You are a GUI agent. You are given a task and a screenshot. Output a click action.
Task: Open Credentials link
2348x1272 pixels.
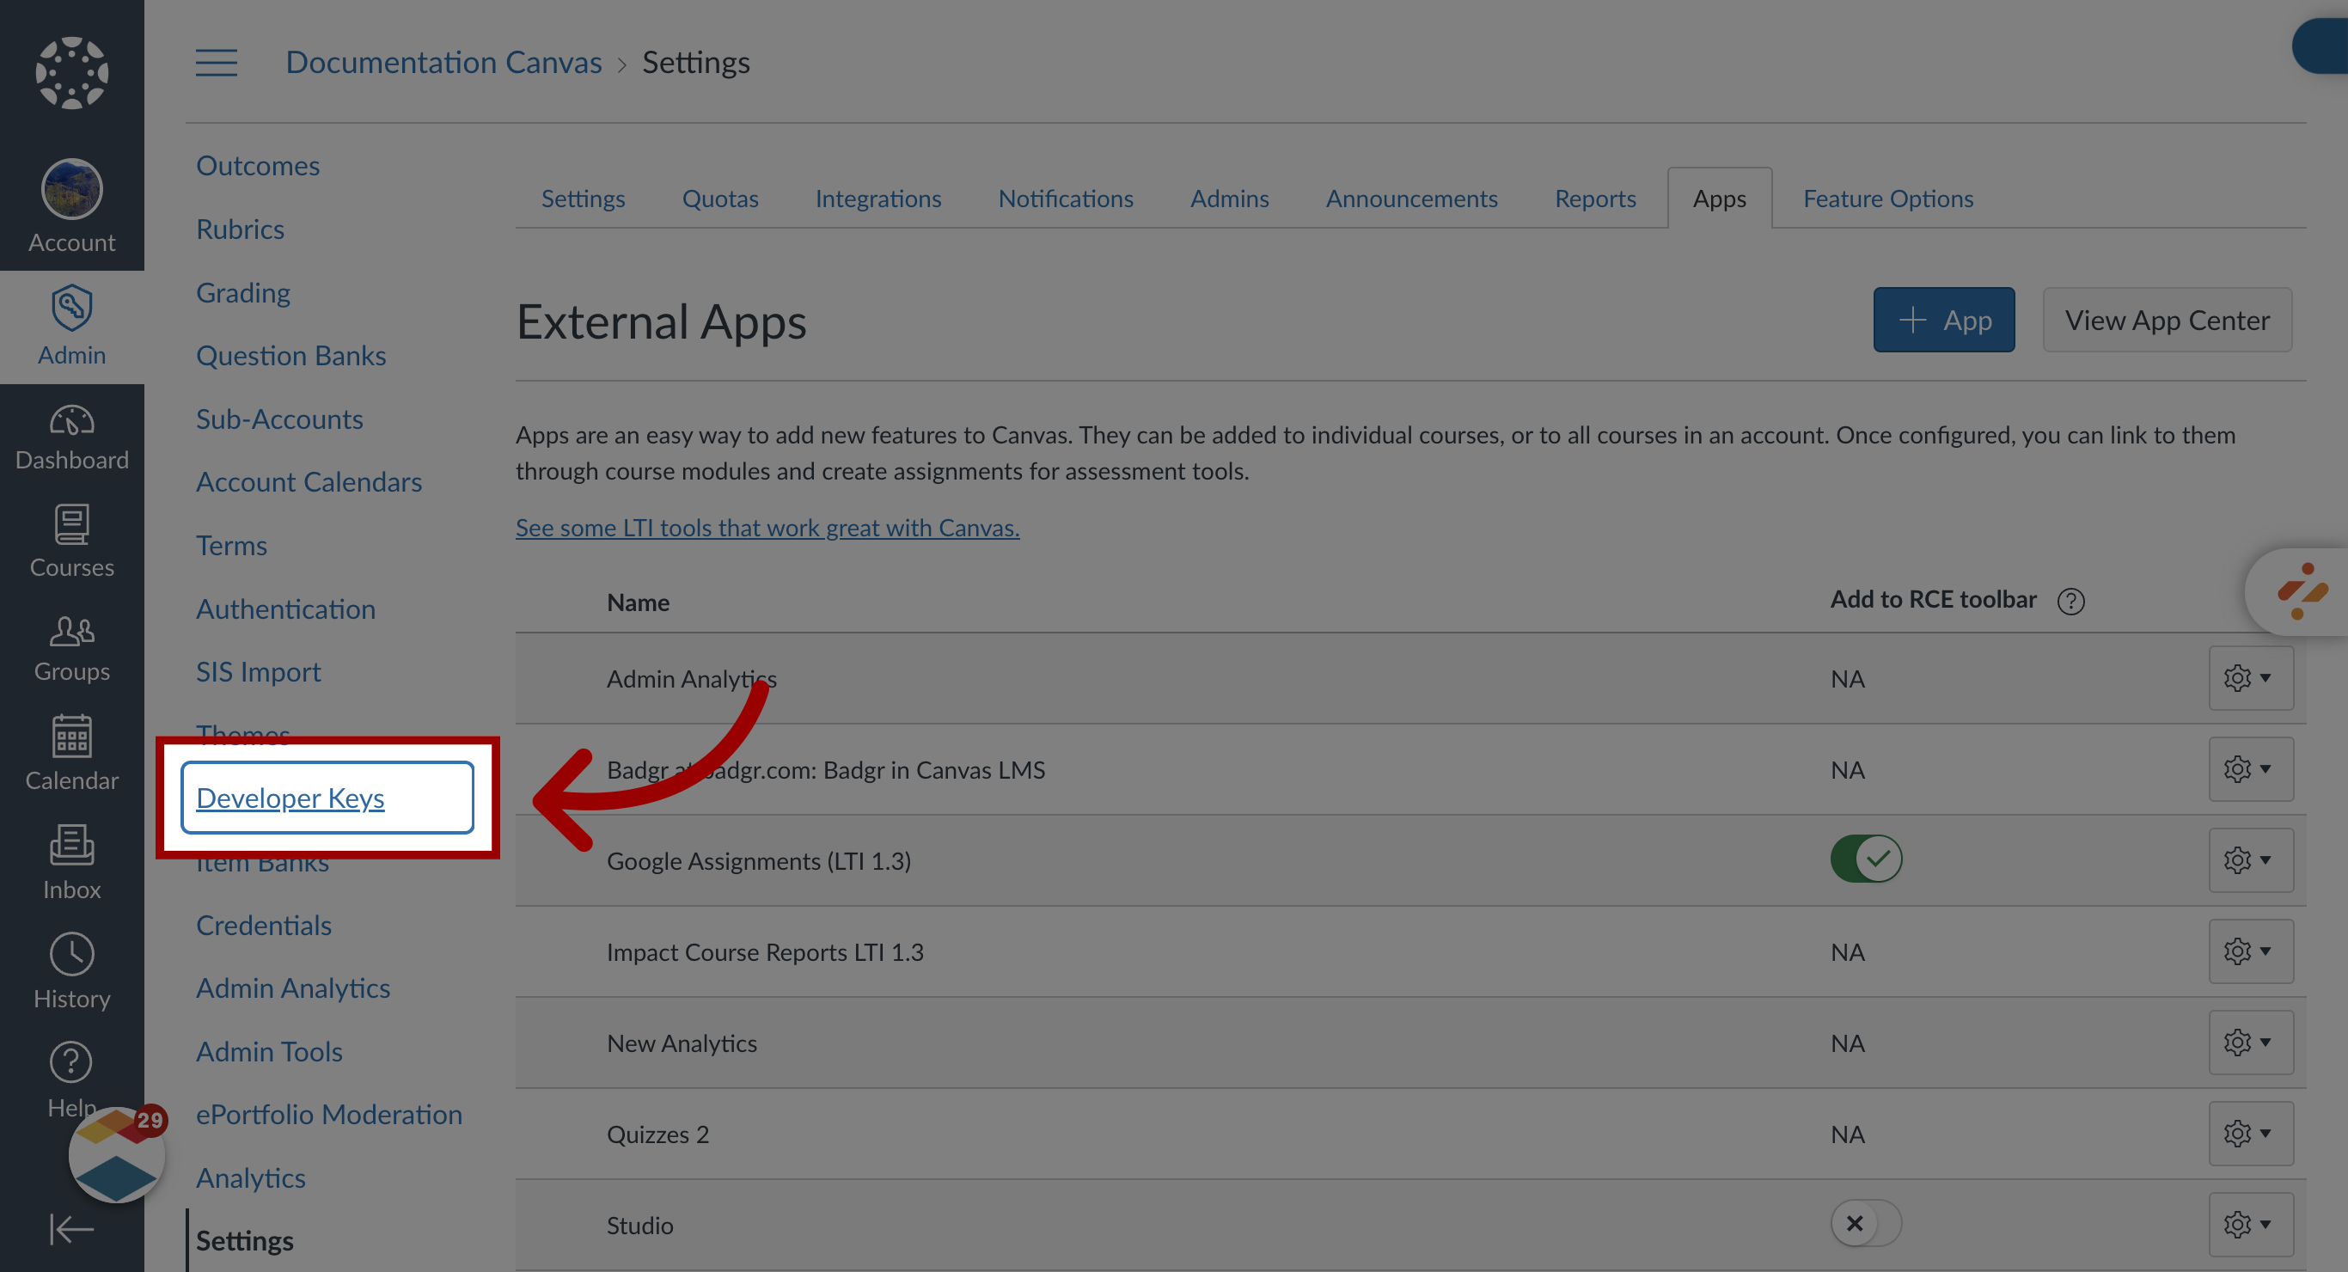pyautogui.click(x=264, y=925)
